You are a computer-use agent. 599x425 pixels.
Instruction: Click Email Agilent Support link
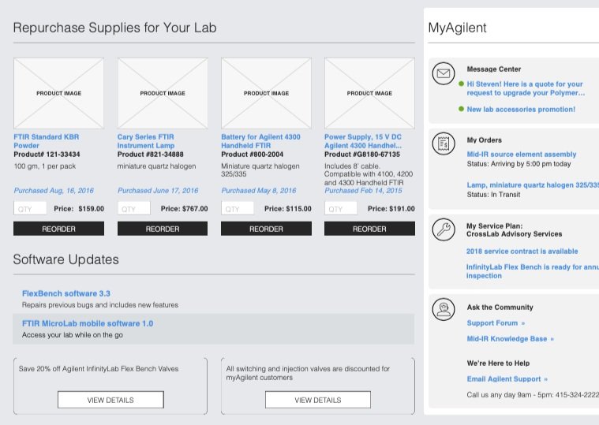pyautogui.click(x=507, y=378)
